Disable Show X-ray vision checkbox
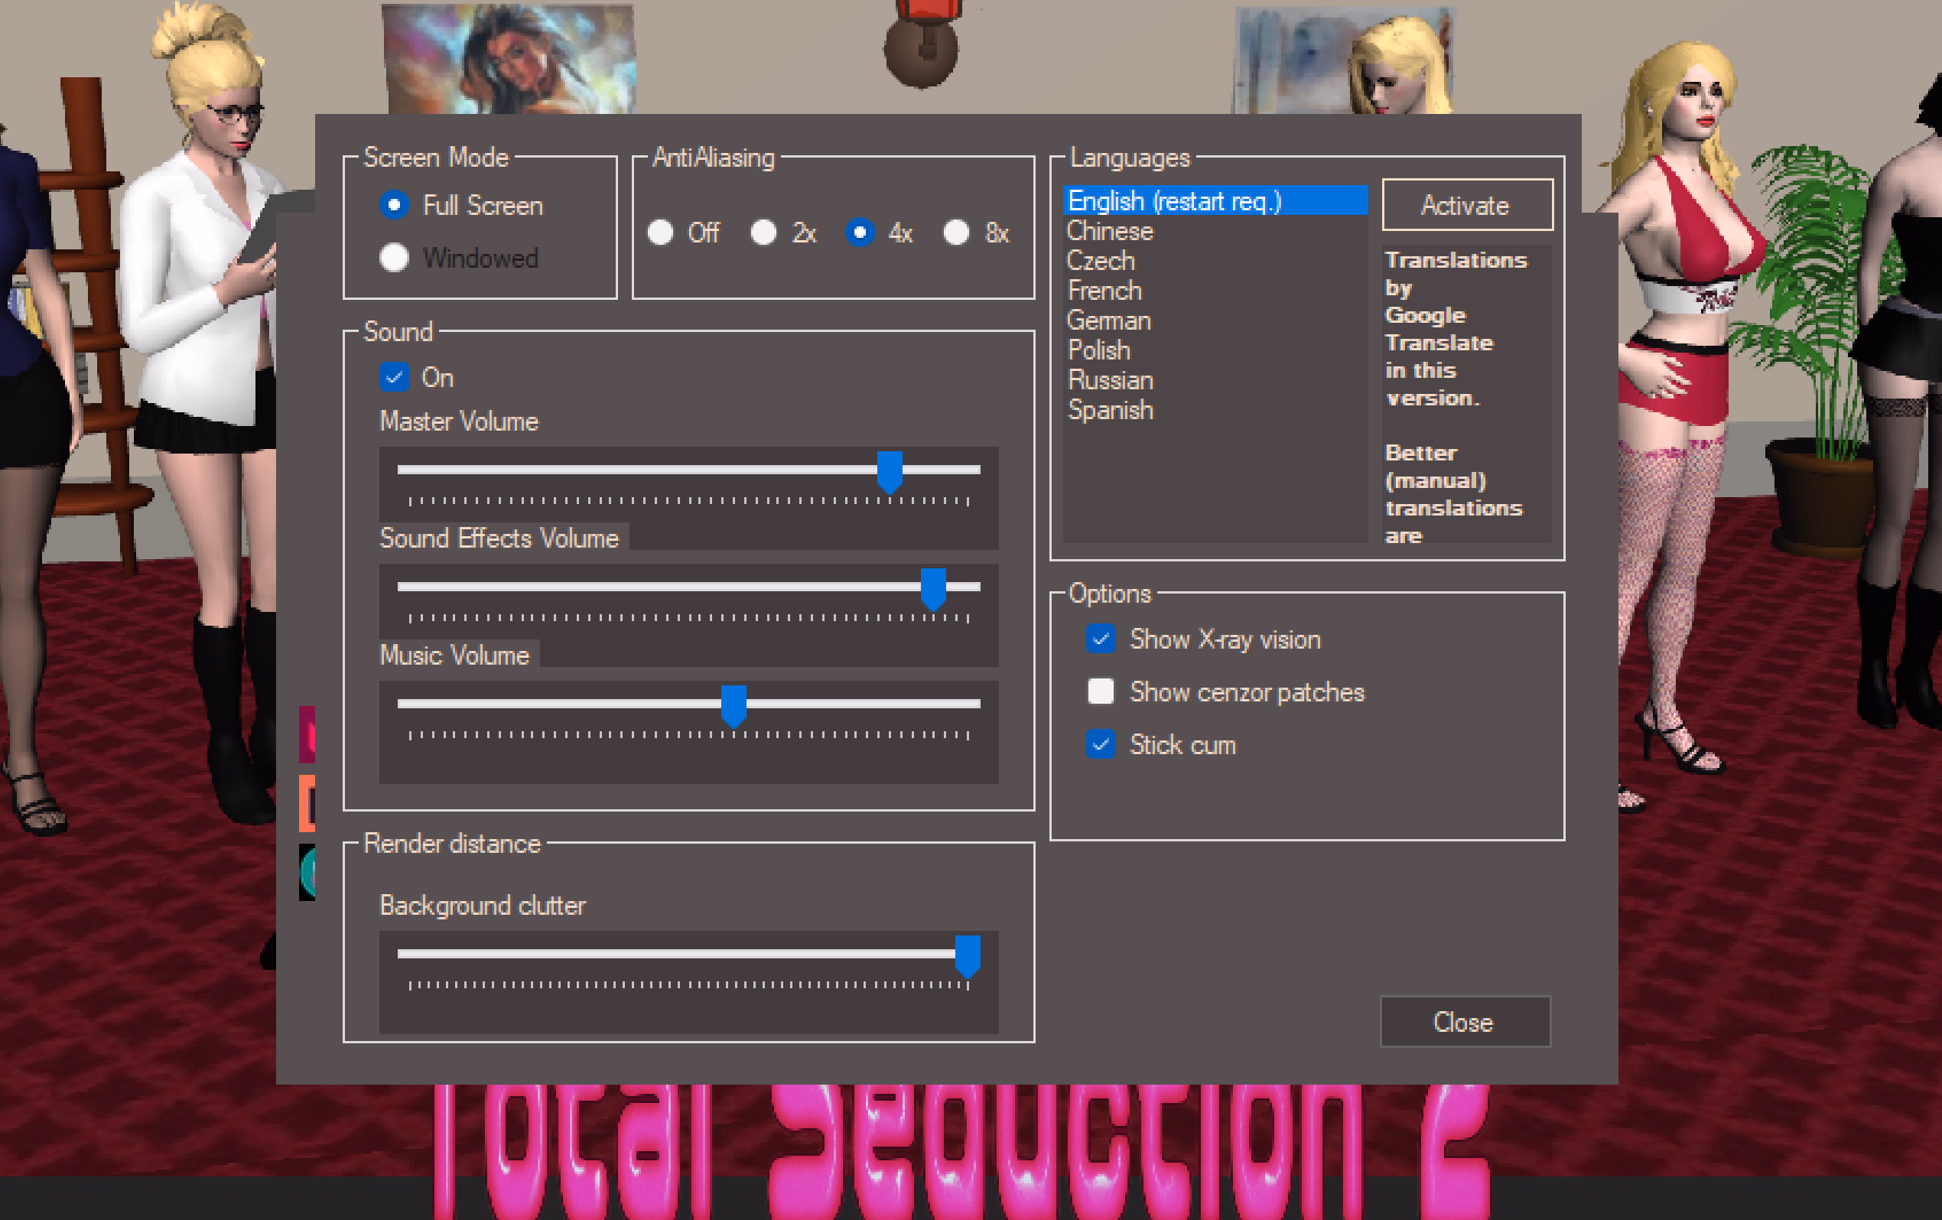Image resolution: width=1942 pixels, height=1220 pixels. click(x=1101, y=639)
